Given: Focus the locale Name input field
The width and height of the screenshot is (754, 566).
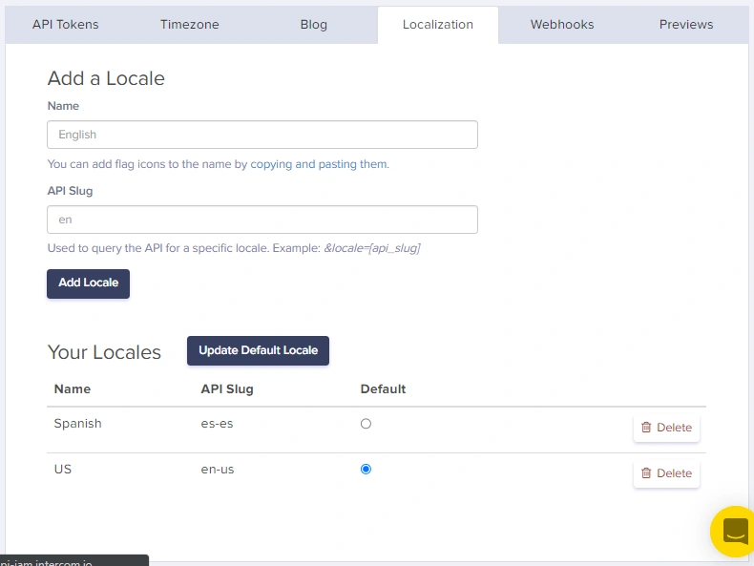Looking at the screenshot, I should (262, 135).
